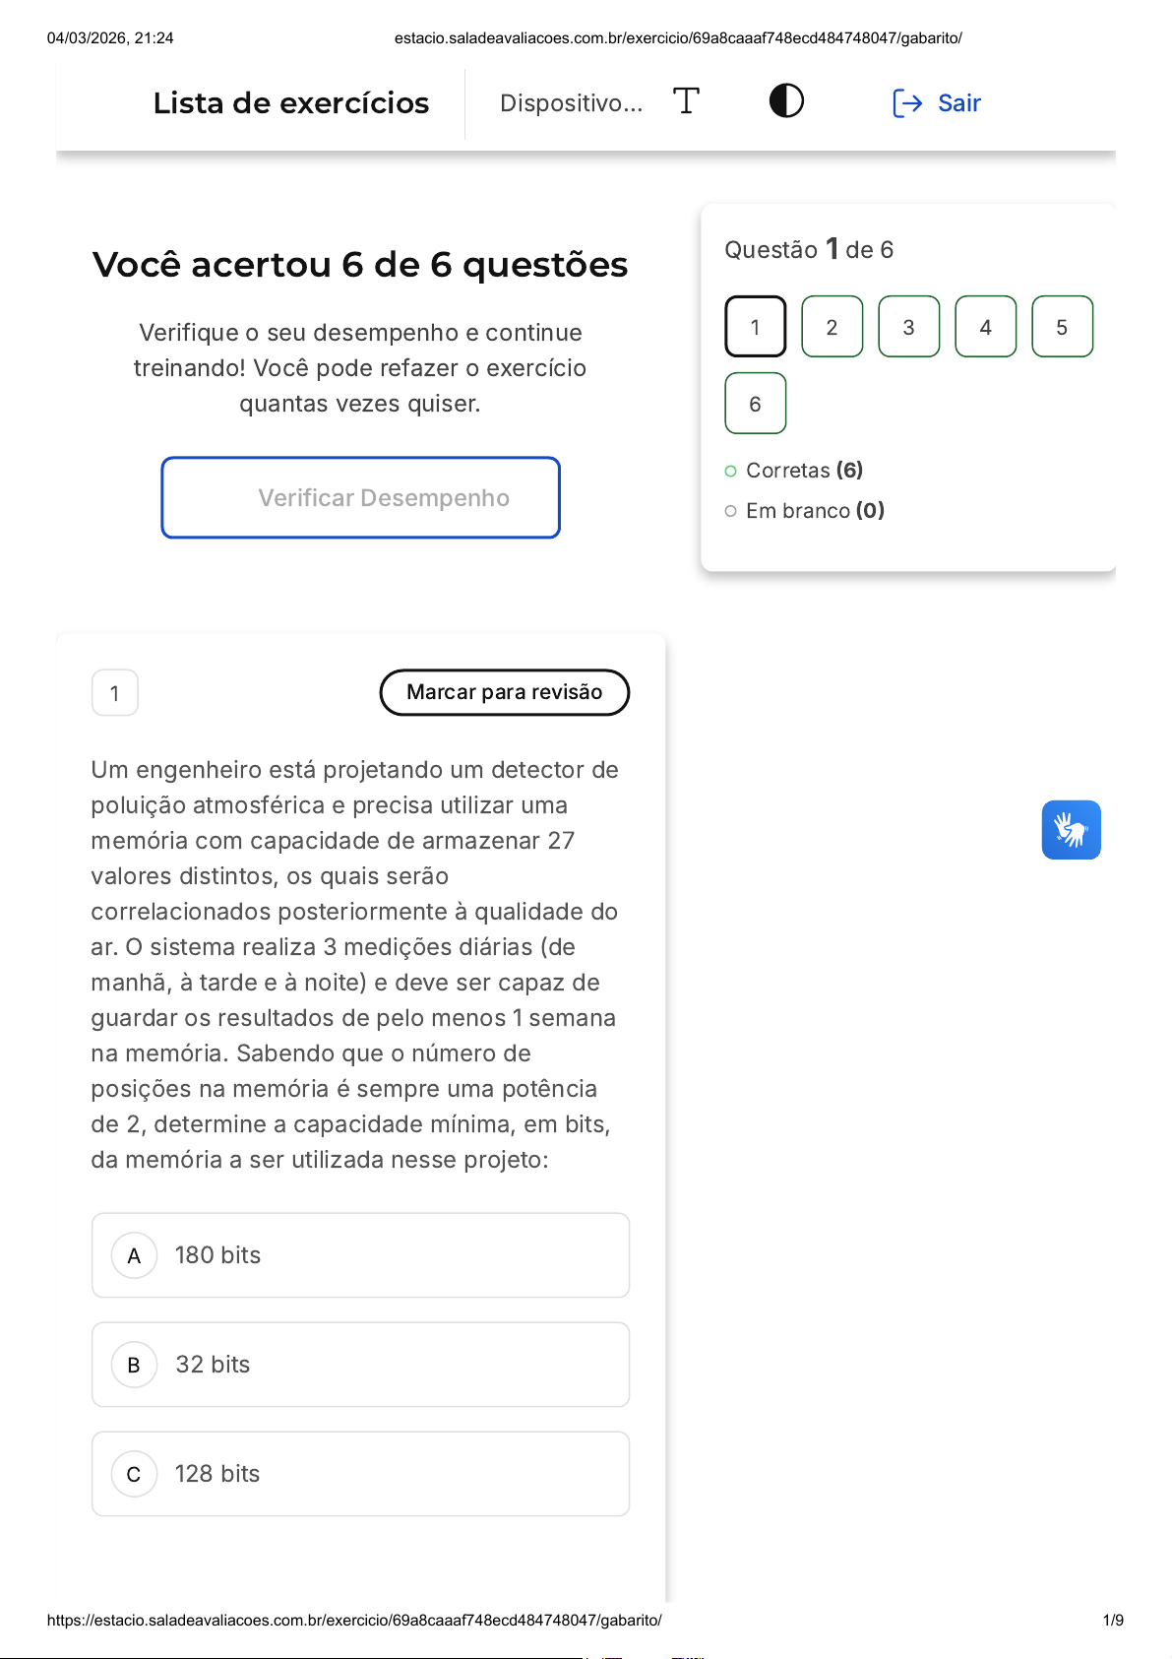Click the font size T icon

686,101
